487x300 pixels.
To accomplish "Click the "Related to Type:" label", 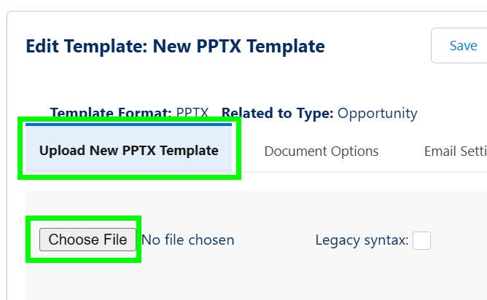I will (x=277, y=113).
